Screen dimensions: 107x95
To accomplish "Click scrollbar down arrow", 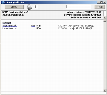I will (x=105, y=90).
